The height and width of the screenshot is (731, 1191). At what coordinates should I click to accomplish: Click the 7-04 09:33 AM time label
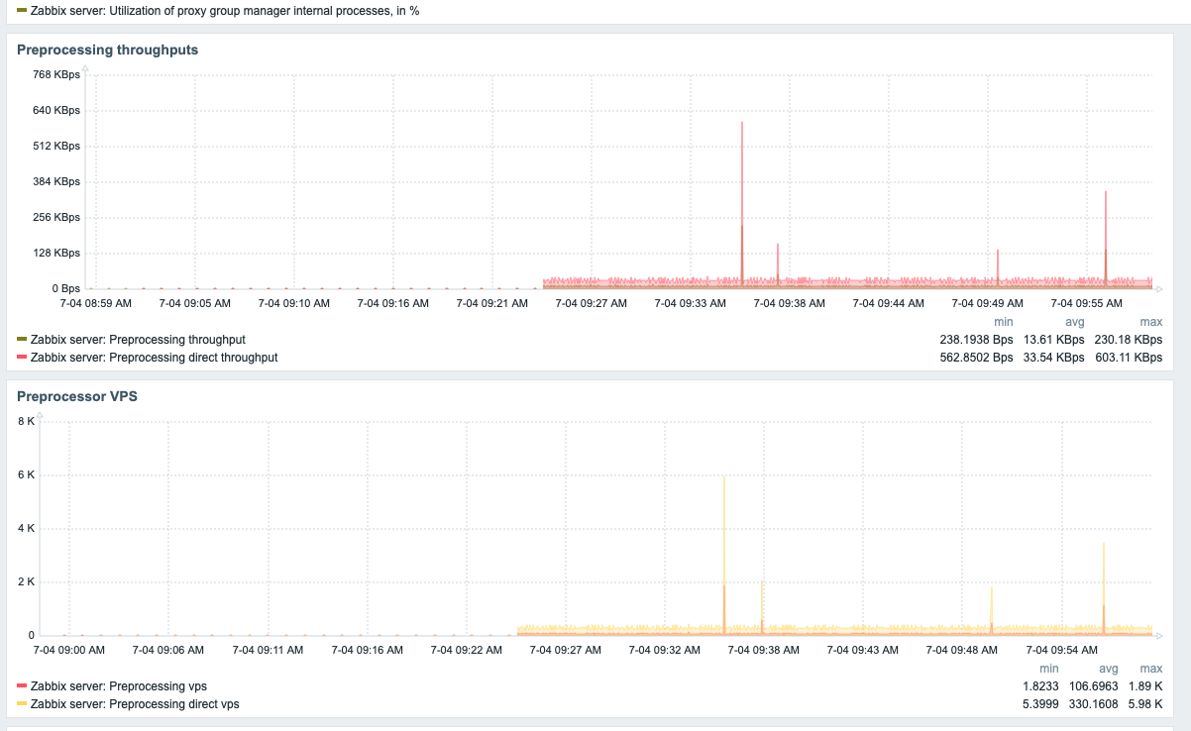click(x=691, y=304)
